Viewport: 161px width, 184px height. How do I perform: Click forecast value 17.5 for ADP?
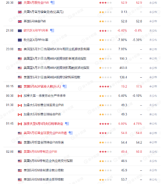(139, 86)
